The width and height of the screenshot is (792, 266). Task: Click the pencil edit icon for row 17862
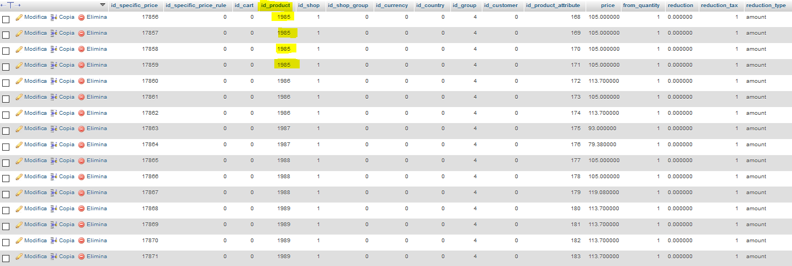[19, 113]
